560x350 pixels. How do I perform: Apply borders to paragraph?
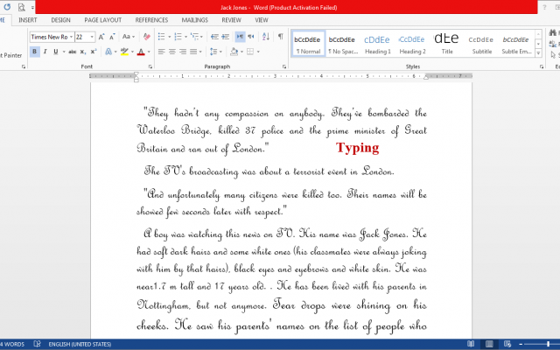coord(250,52)
